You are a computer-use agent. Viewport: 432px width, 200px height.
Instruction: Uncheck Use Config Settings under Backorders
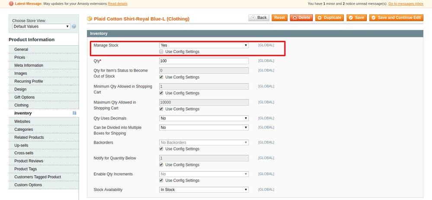(161, 149)
